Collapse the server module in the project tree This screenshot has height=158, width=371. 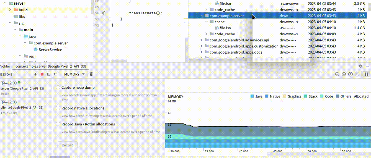5,3
